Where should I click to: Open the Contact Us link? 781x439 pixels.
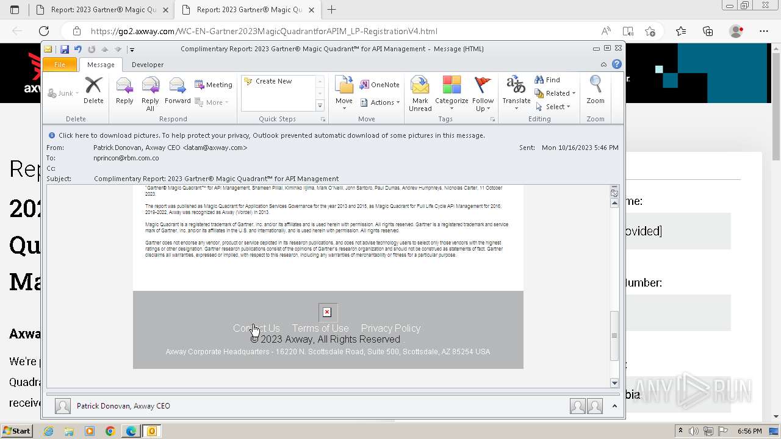click(256, 328)
